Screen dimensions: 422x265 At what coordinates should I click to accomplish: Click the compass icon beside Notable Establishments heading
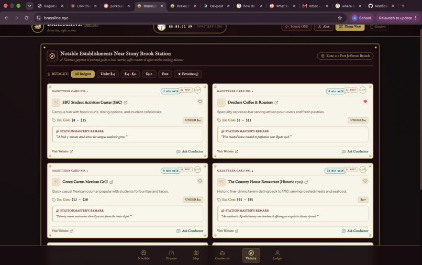pos(52,56)
